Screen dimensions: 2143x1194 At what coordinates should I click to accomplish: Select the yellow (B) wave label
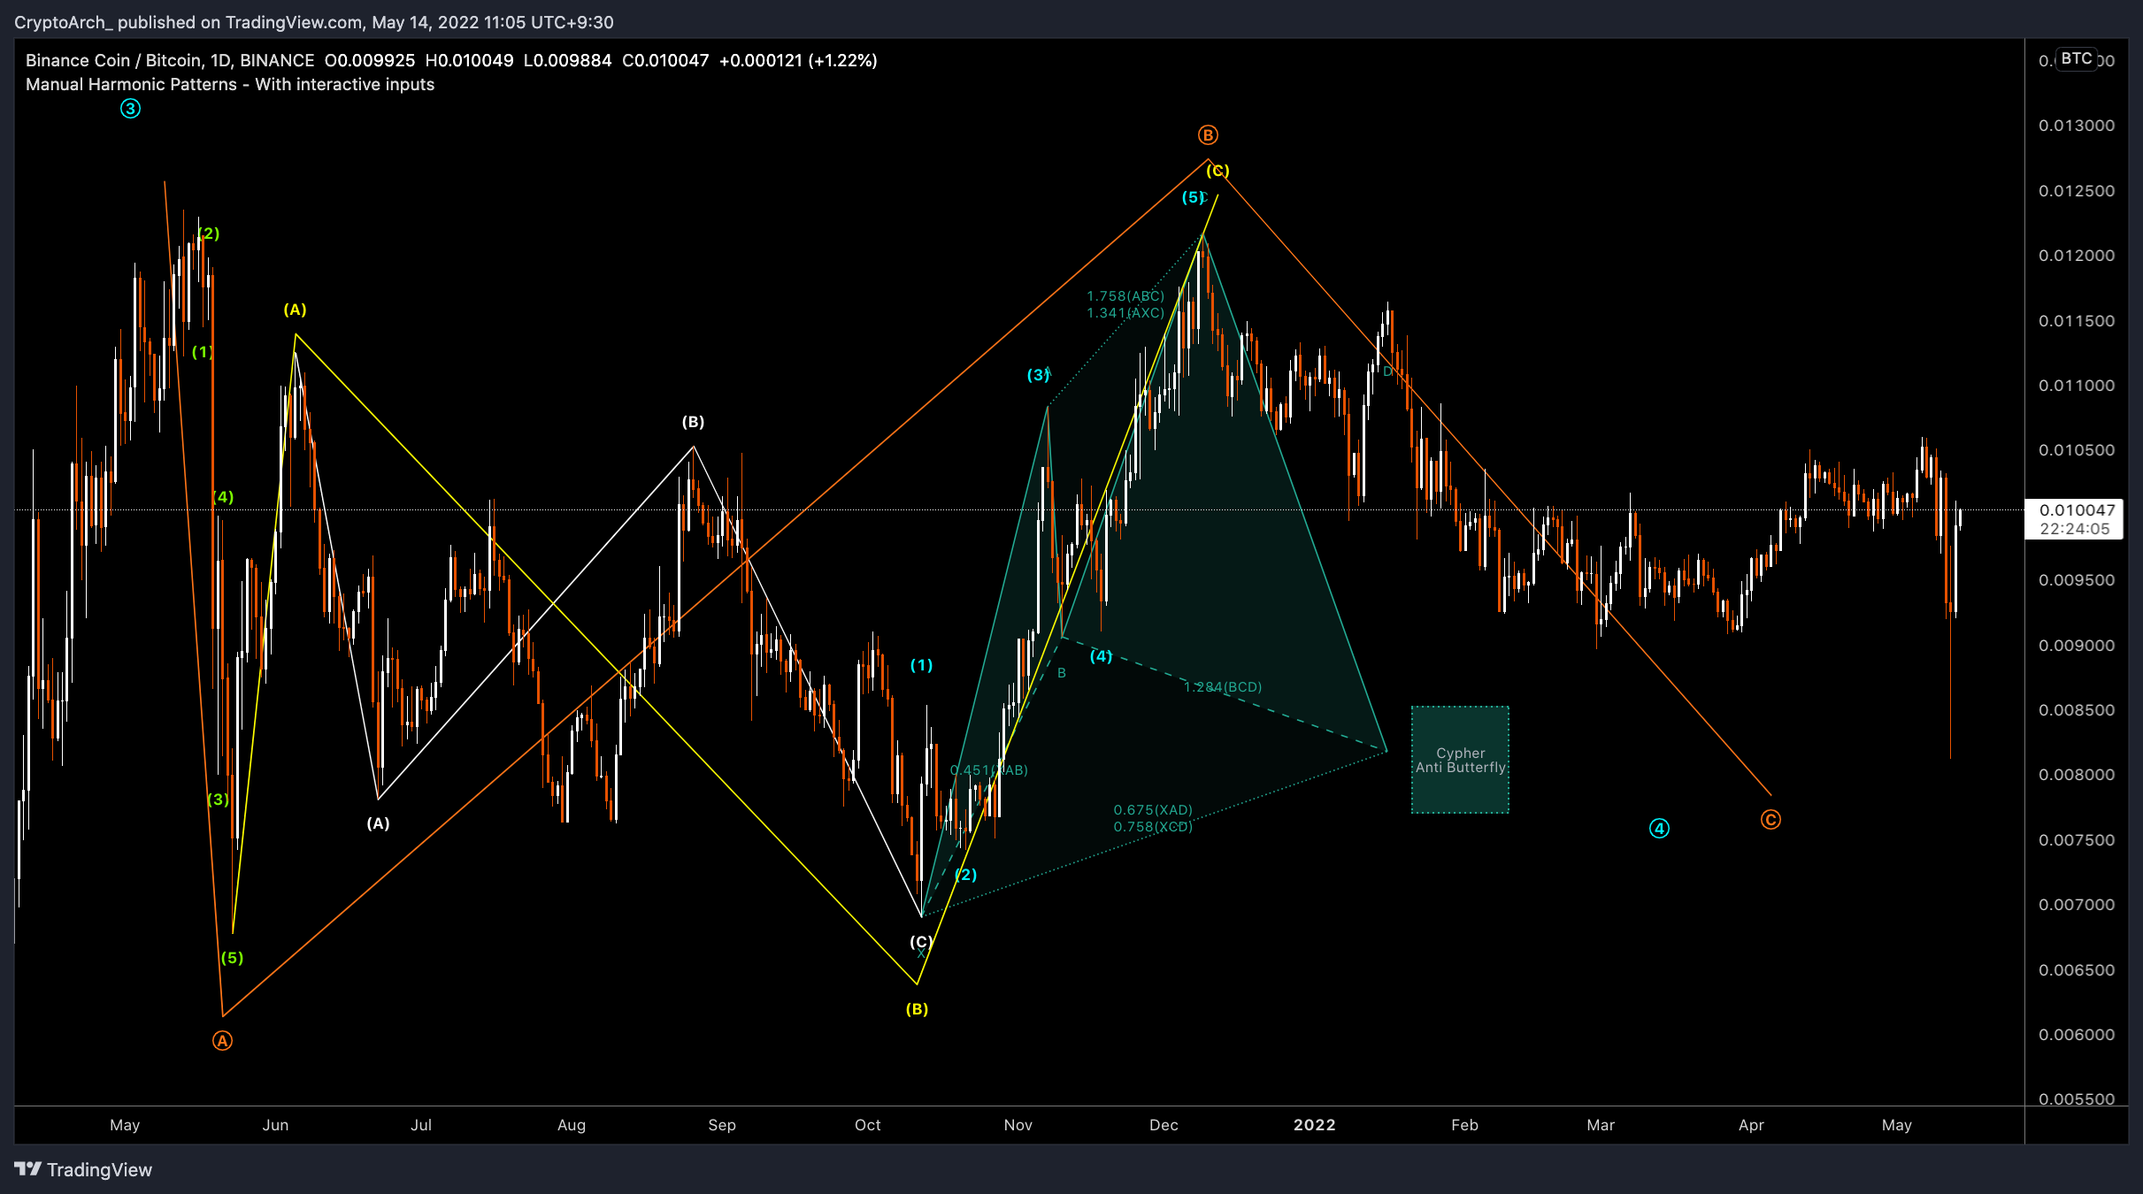[x=917, y=1009]
